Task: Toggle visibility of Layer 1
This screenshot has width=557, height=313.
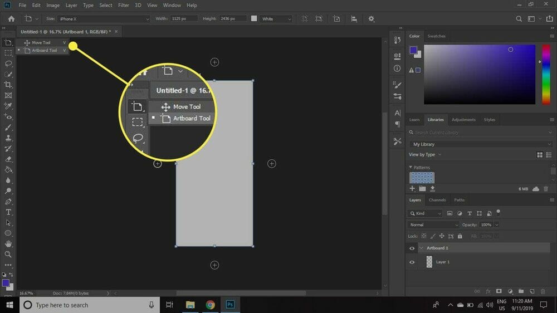Action: point(412,262)
